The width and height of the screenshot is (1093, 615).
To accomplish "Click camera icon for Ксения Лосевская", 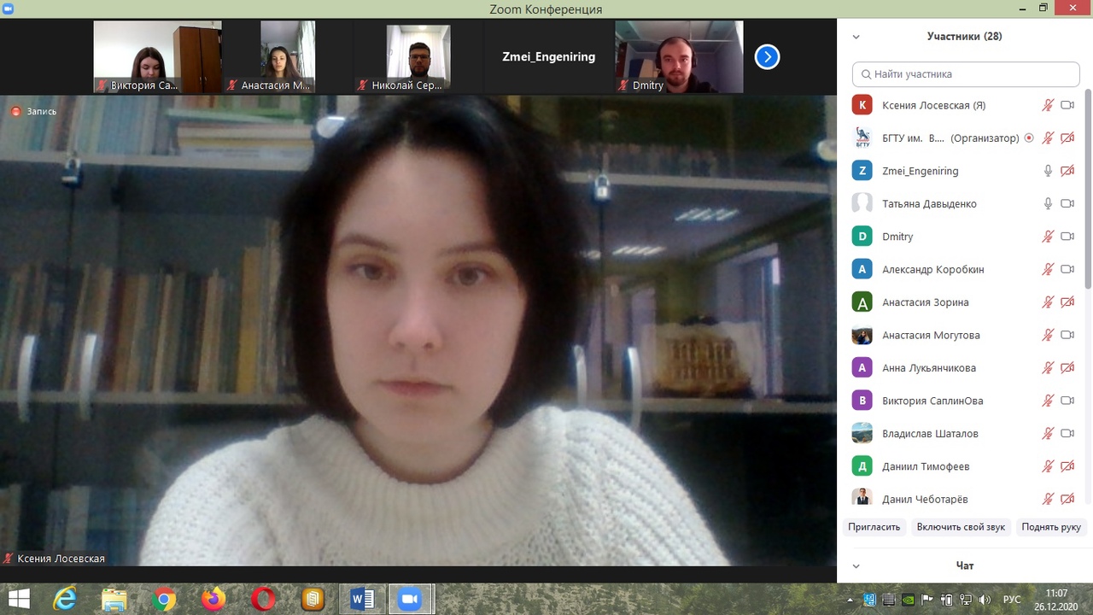I will point(1067,105).
